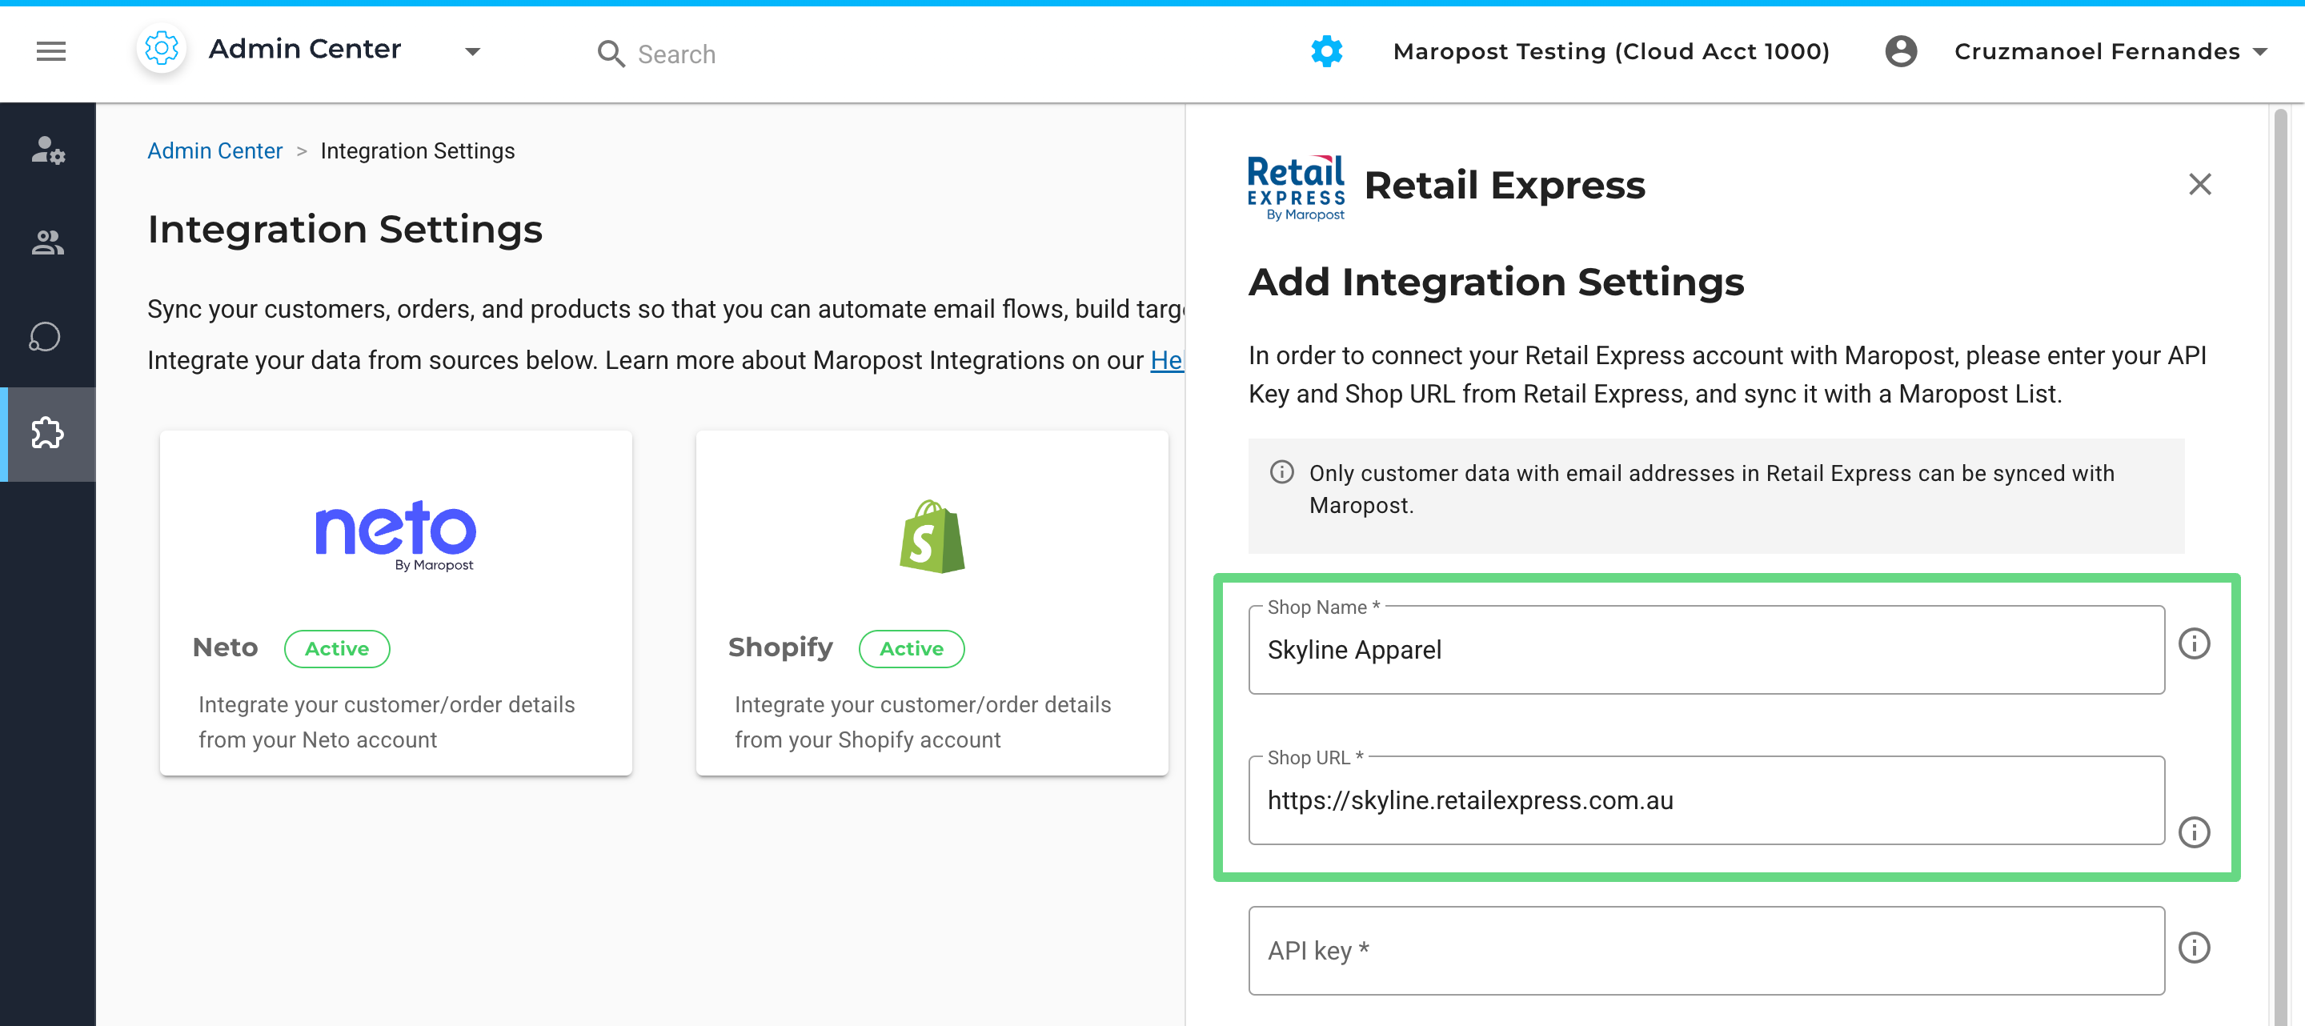Click the Shopify bag logo
This screenshot has width=2305, height=1026.
(932, 537)
